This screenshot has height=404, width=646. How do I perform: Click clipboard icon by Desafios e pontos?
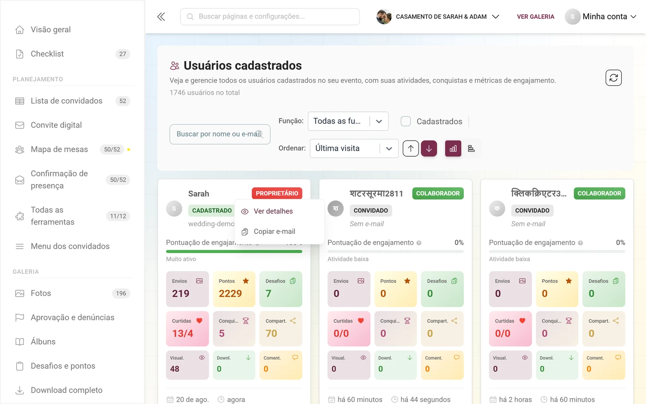pyautogui.click(x=20, y=366)
